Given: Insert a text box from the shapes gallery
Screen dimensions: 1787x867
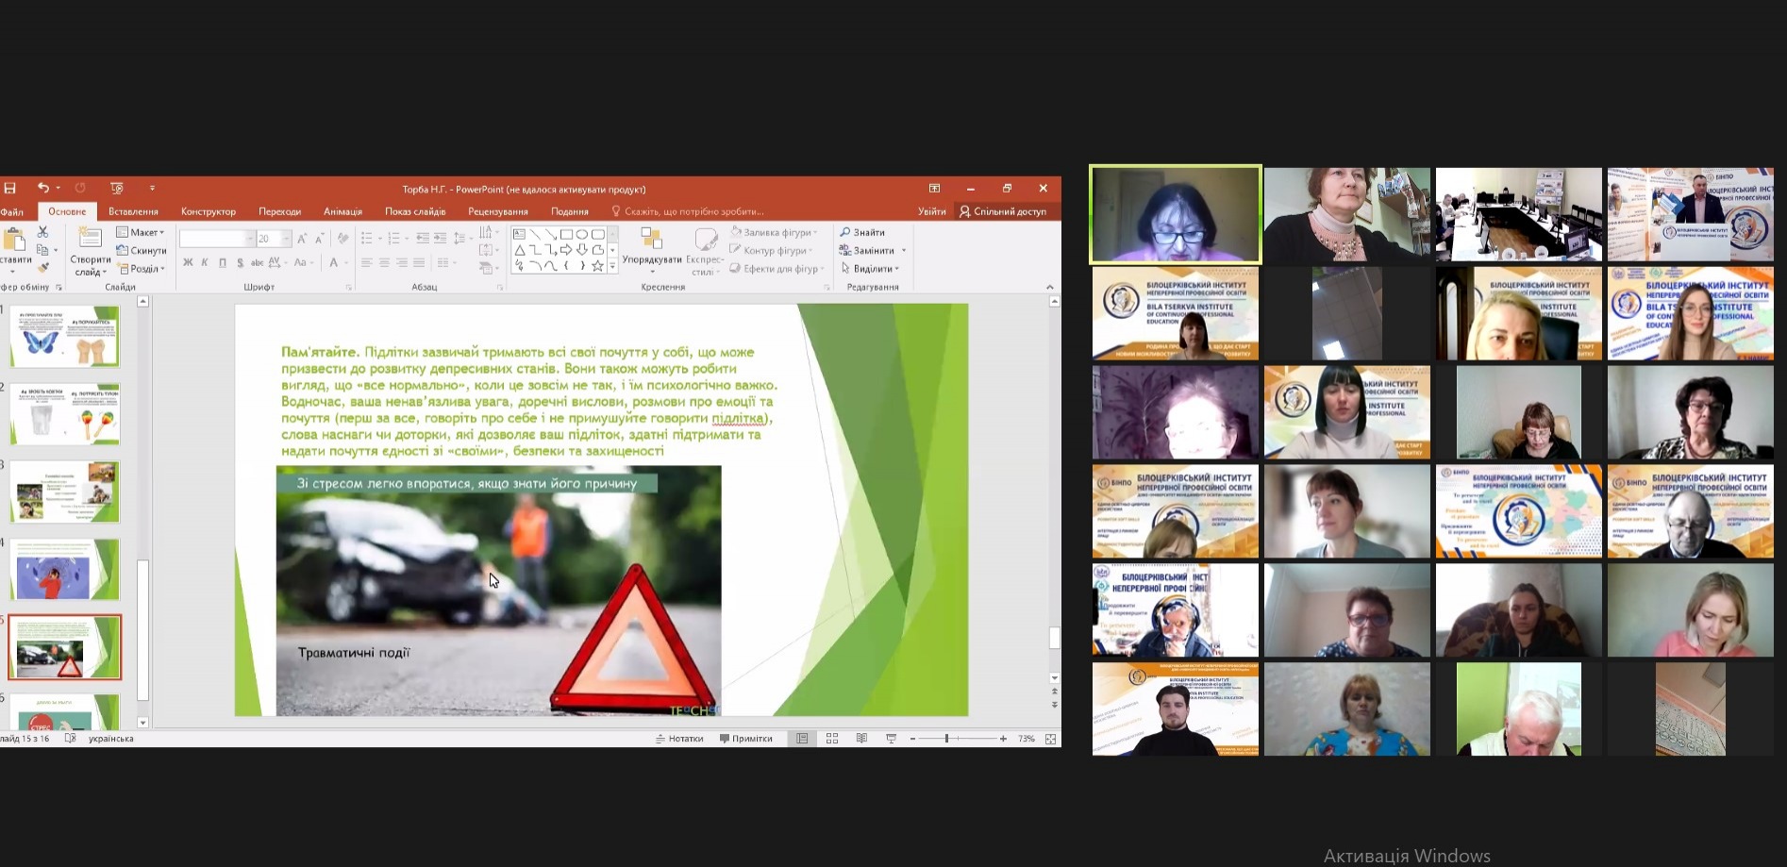Looking at the screenshot, I should coord(520,234).
